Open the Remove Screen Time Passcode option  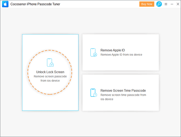(121, 93)
